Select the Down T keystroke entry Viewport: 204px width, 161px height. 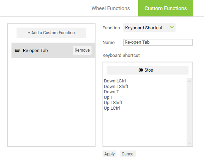[111, 92]
